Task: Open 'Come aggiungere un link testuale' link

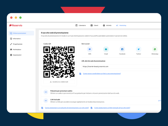Action: click(112, 108)
